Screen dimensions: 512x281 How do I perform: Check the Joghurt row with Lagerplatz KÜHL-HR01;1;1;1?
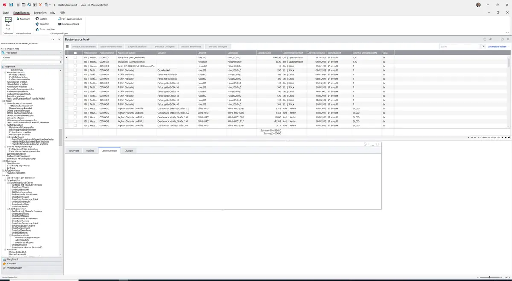point(76,121)
